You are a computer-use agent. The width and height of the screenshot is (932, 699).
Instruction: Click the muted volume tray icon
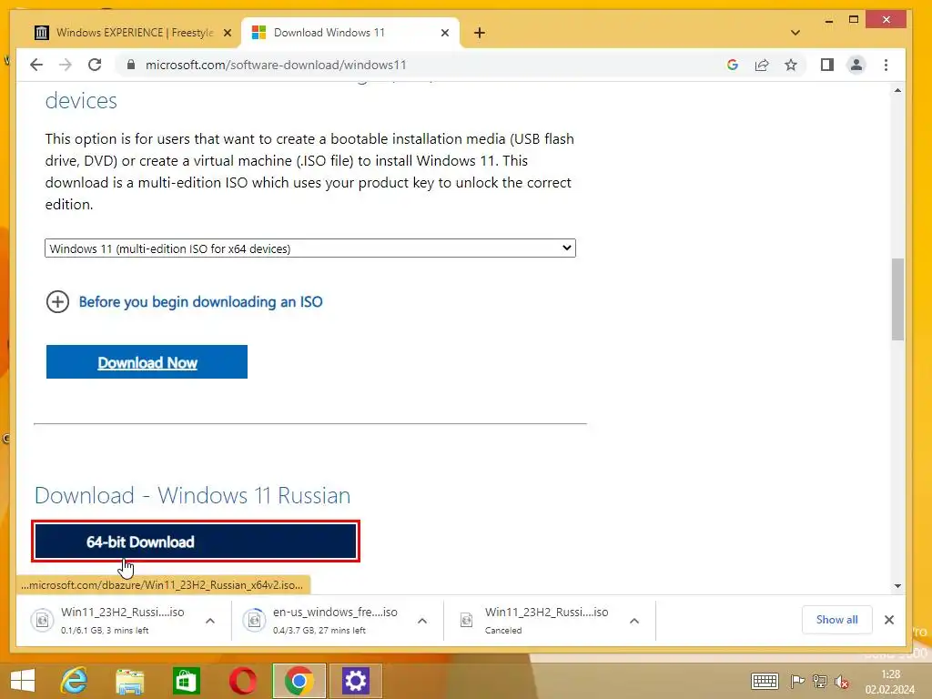tap(841, 682)
